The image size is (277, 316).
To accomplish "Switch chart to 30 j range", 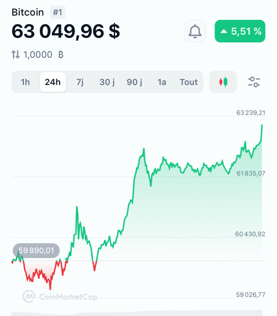I will click(107, 82).
